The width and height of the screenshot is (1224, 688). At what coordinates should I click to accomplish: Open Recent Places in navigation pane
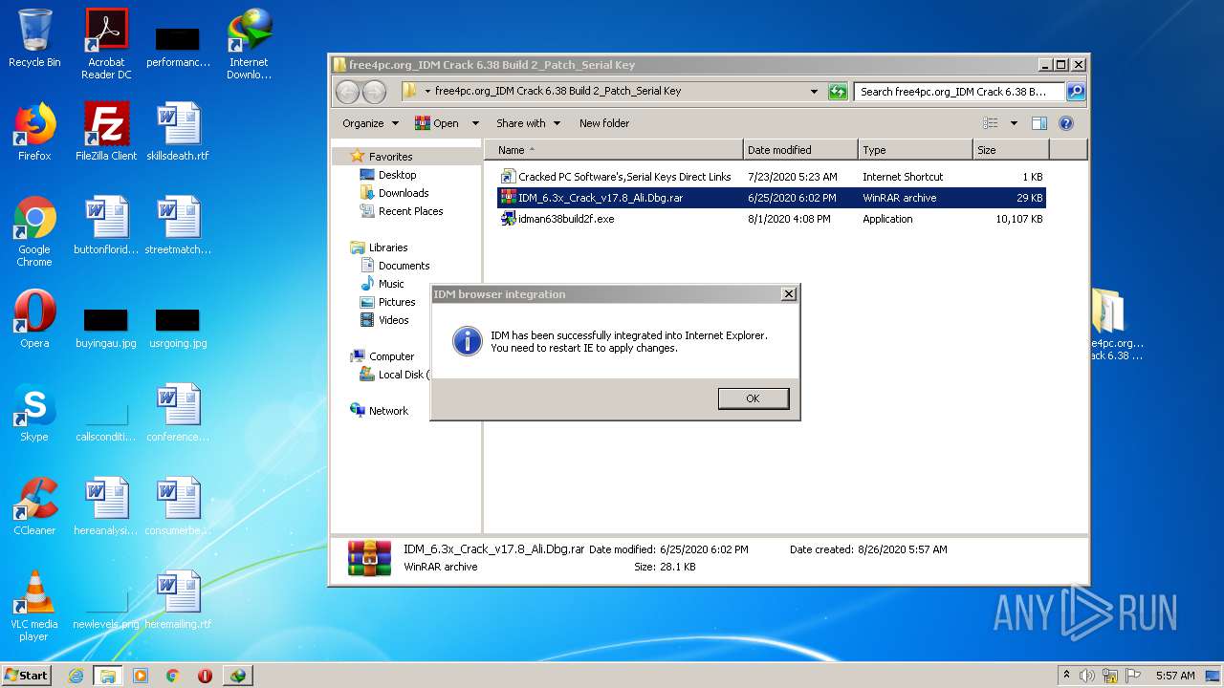coord(410,211)
